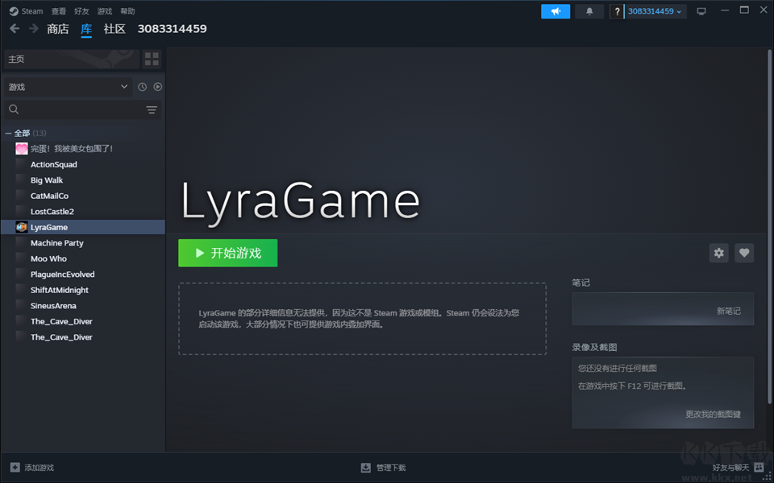Open the collections grid view icon
This screenshot has height=483, width=774.
pos(152,59)
